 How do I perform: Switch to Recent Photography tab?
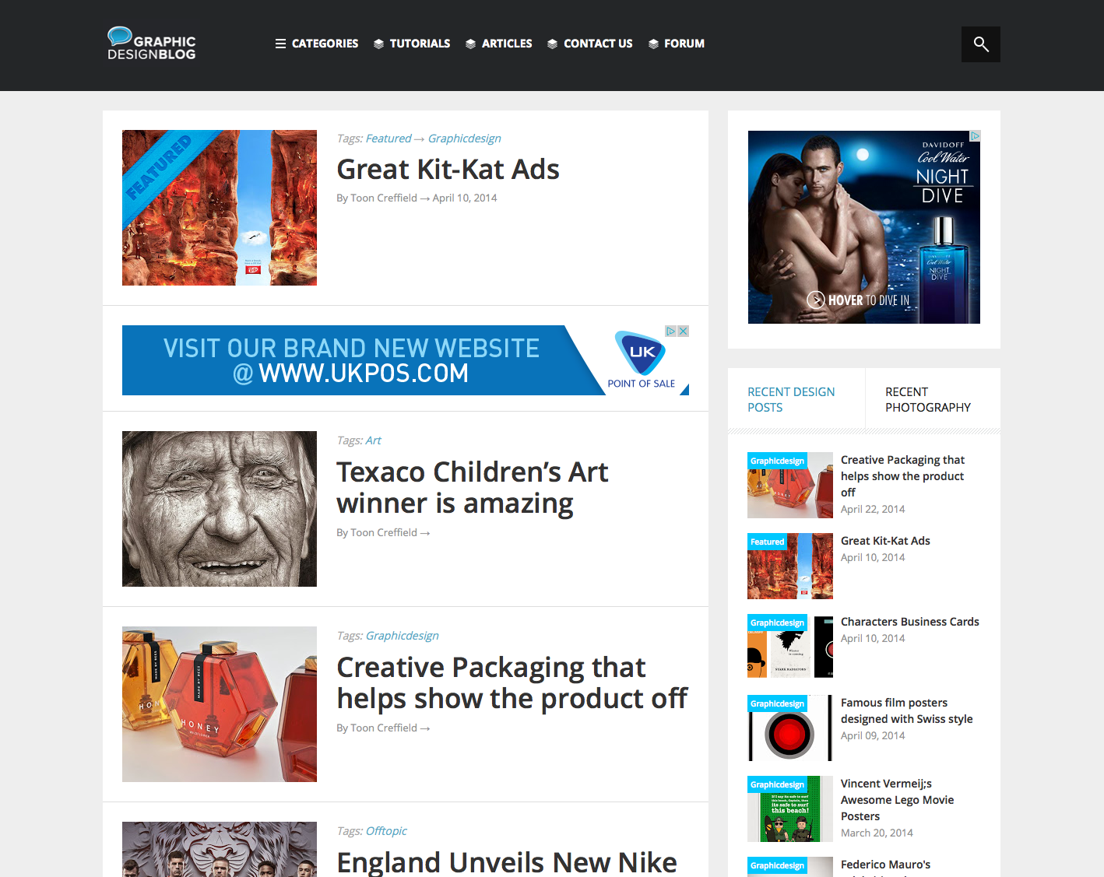[x=933, y=399]
